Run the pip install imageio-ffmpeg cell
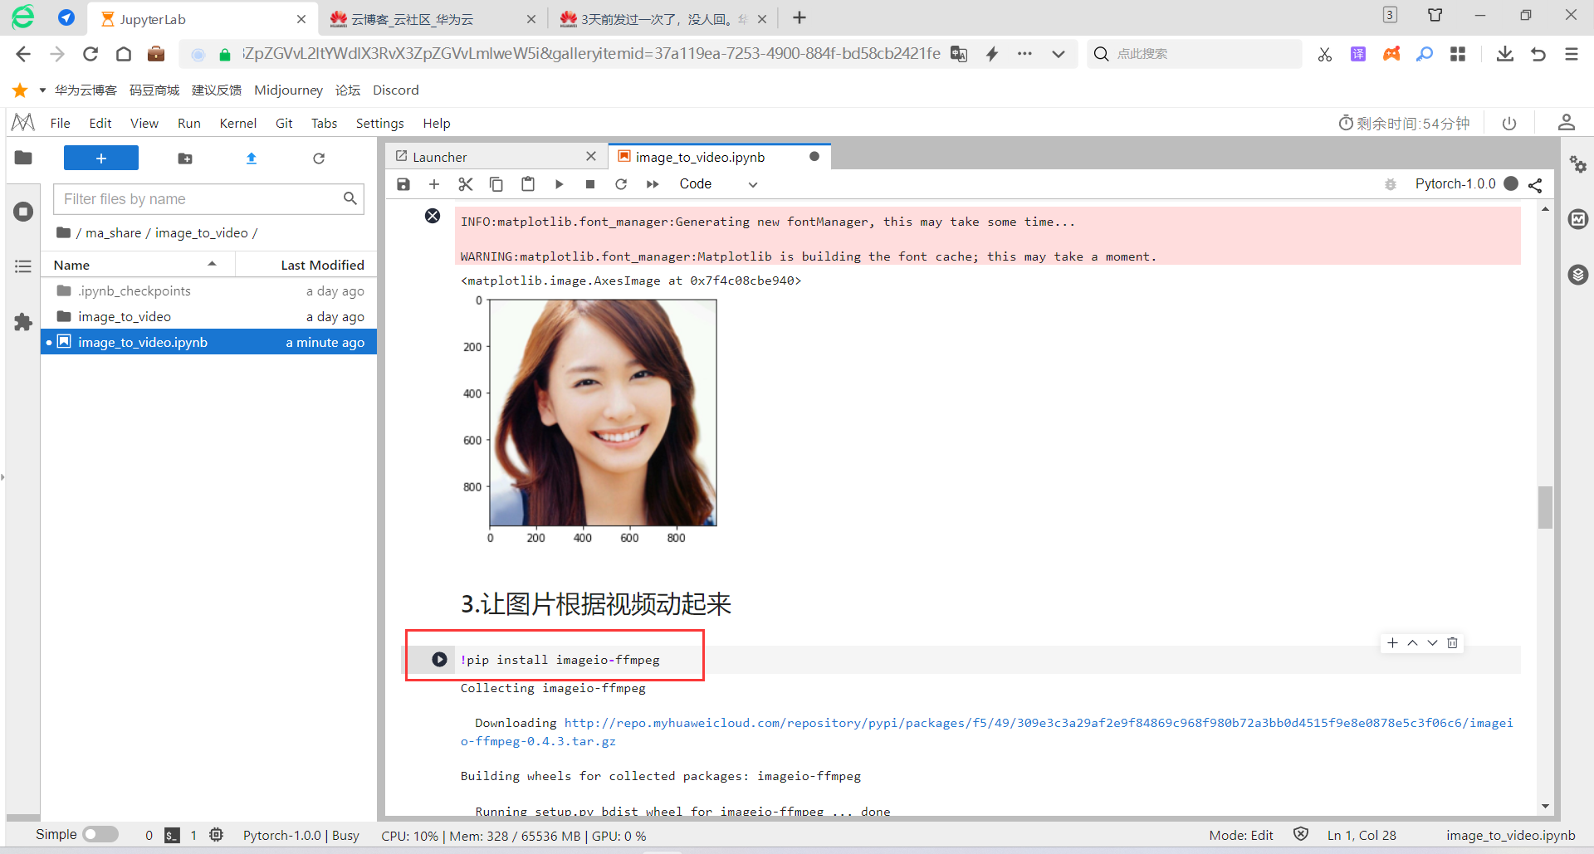The image size is (1594, 854). pos(439,660)
